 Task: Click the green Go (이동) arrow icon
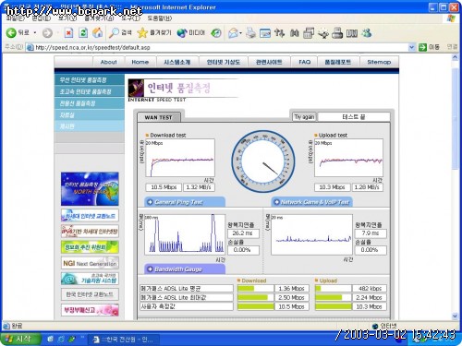click(422, 47)
